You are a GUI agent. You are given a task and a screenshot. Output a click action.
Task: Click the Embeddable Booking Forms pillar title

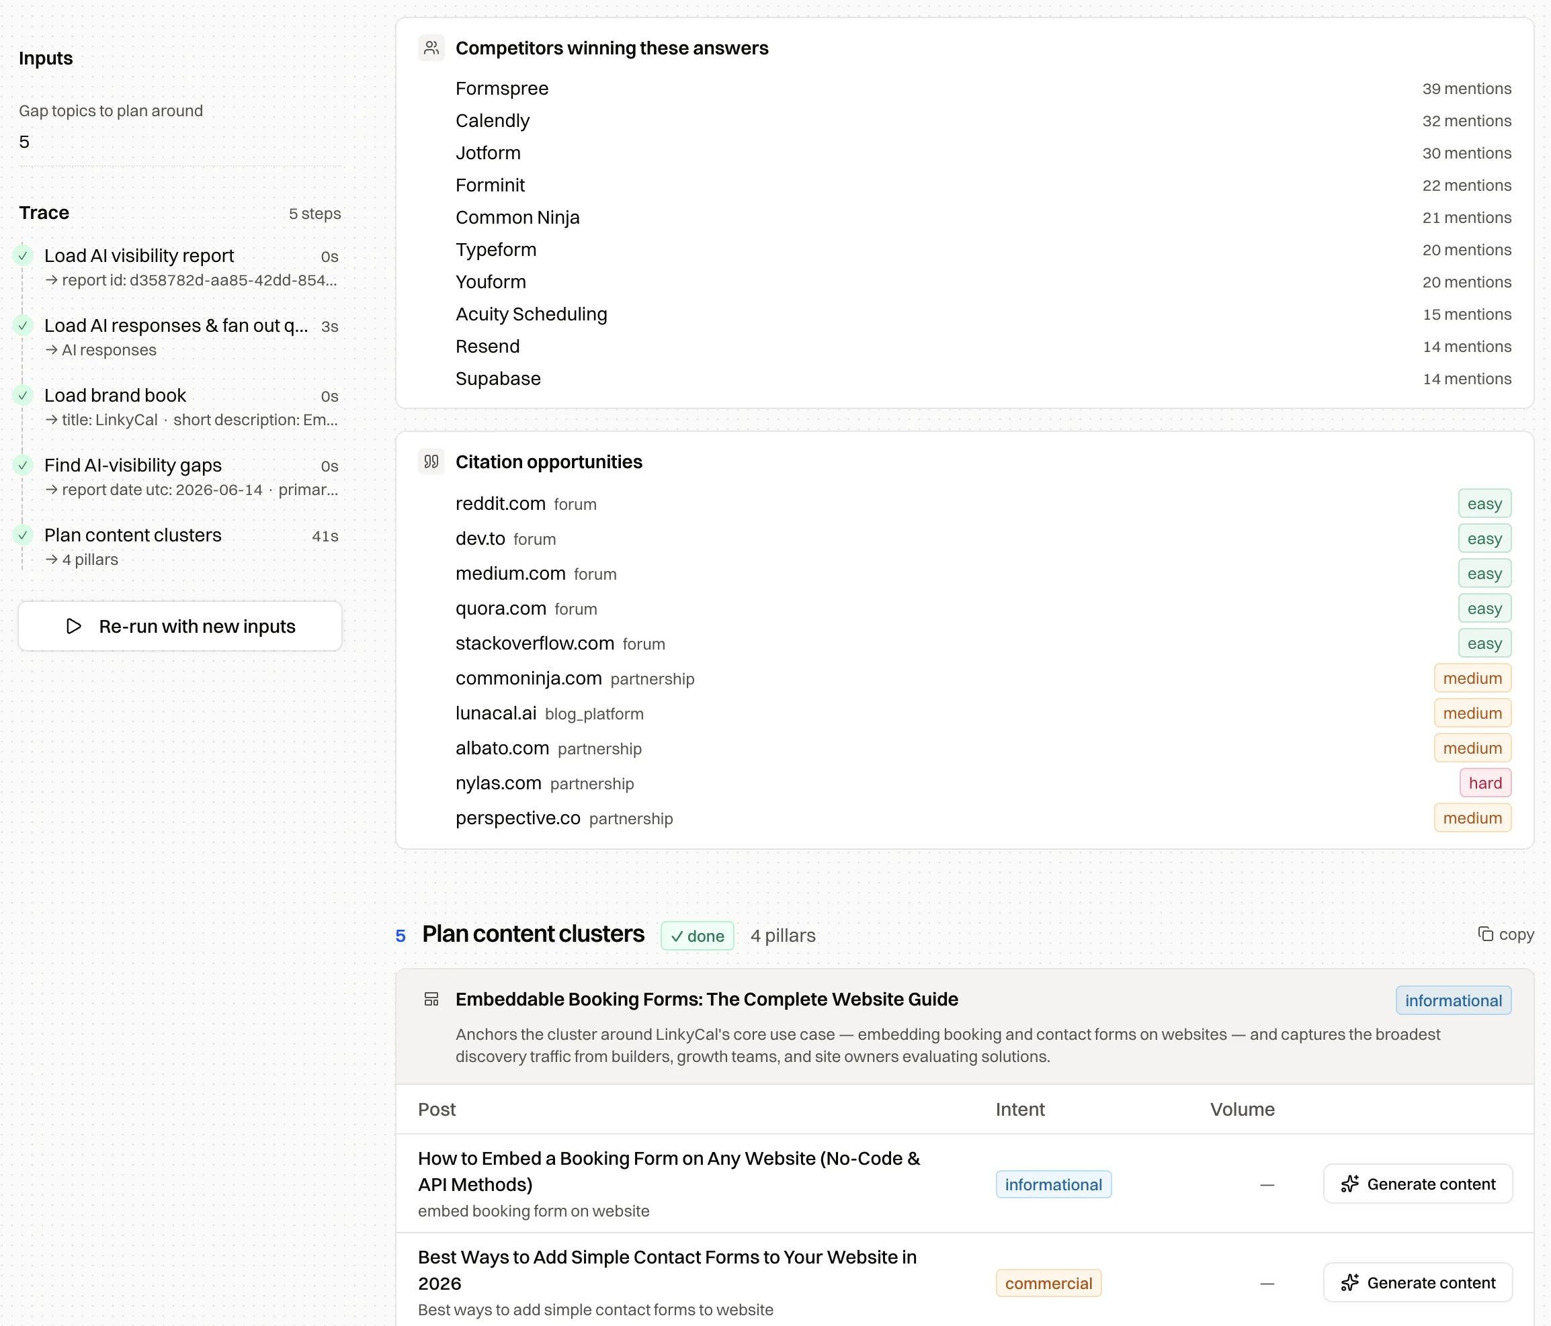(x=707, y=999)
